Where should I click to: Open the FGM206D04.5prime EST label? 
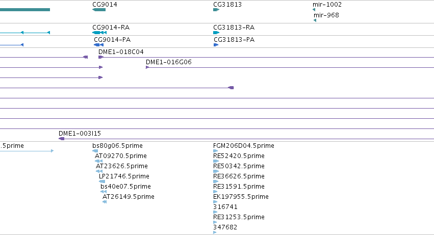tap(244, 146)
